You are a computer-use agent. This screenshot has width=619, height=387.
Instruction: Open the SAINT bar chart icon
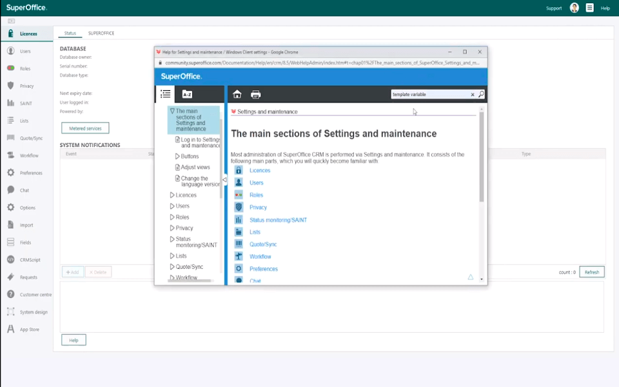11,103
